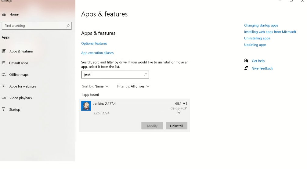Click the magnifier icon in app search box
Image resolution: width=307 pixels, height=169 pixels.
146,74
